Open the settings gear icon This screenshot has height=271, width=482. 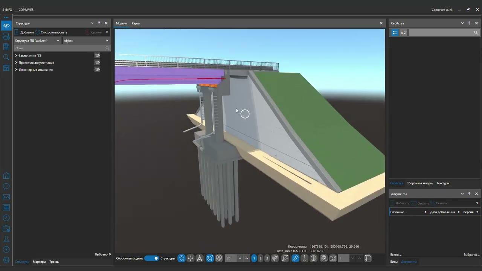click(6, 260)
